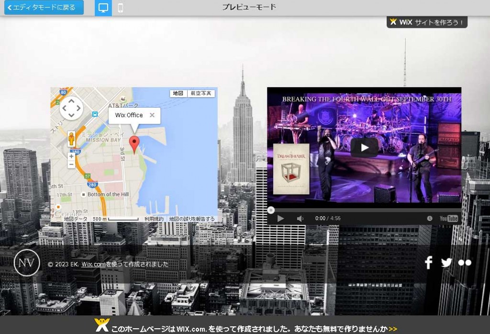The height and width of the screenshot is (334, 490).
Task: Open Facebook social link icon
Action: click(429, 262)
